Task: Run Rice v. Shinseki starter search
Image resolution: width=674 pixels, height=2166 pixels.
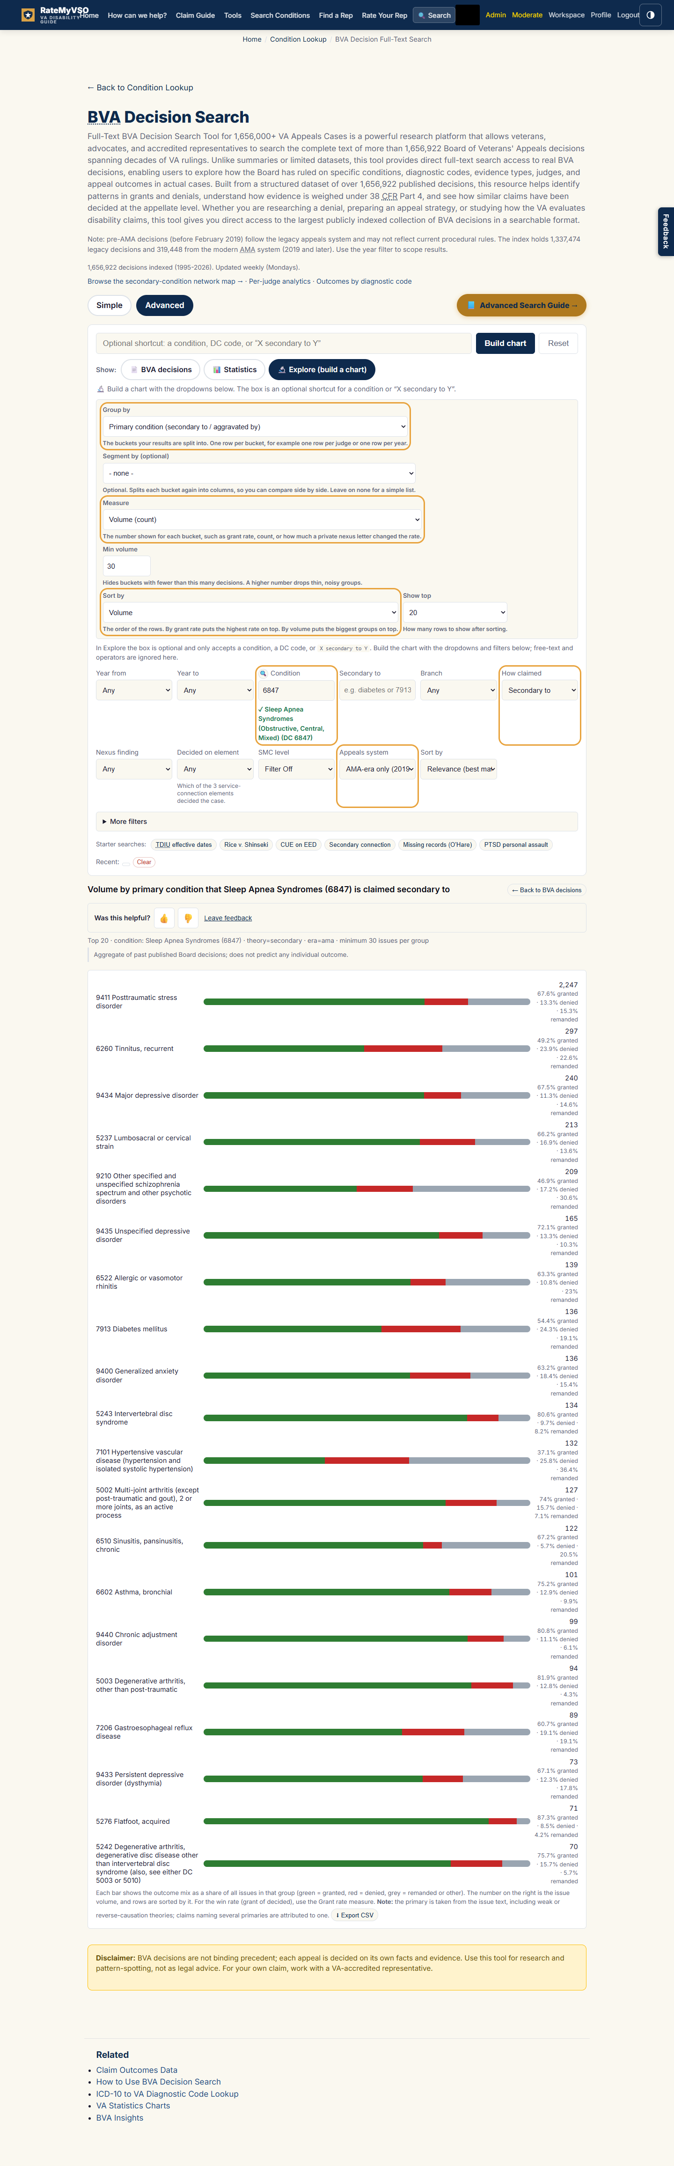Action: click(x=246, y=844)
